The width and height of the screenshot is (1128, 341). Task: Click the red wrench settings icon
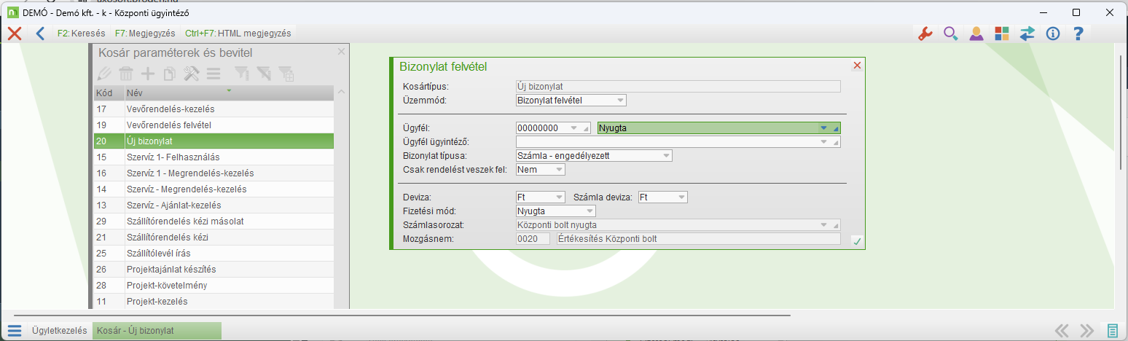click(925, 34)
